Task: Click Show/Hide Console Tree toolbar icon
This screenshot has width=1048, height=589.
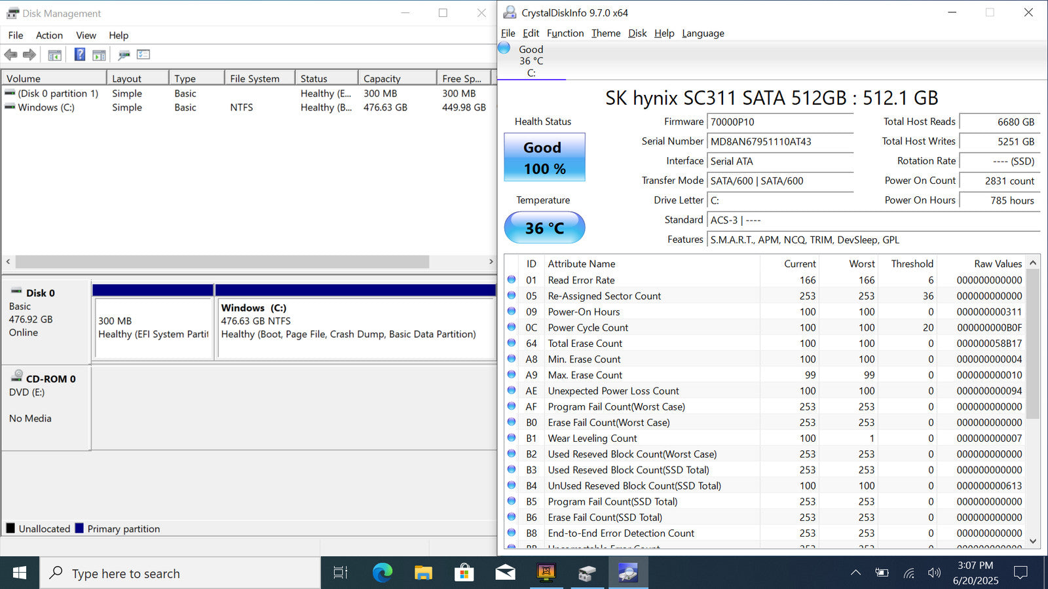Action: [x=55, y=55]
